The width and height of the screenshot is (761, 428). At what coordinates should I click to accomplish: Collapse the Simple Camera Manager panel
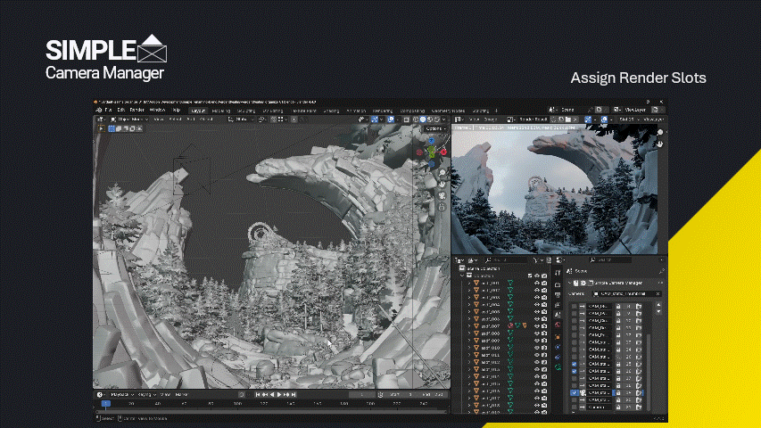(x=570, y=283)
